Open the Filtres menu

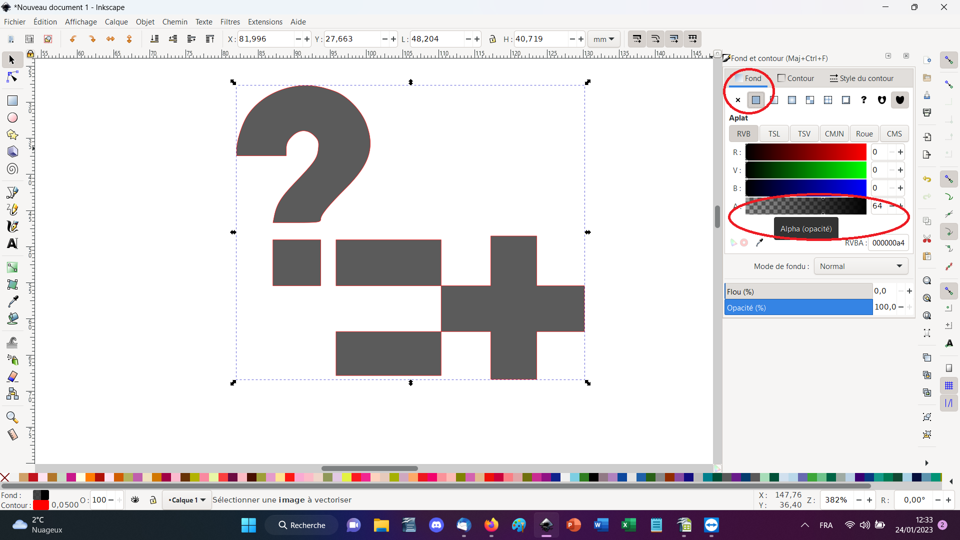click(230, 22)
